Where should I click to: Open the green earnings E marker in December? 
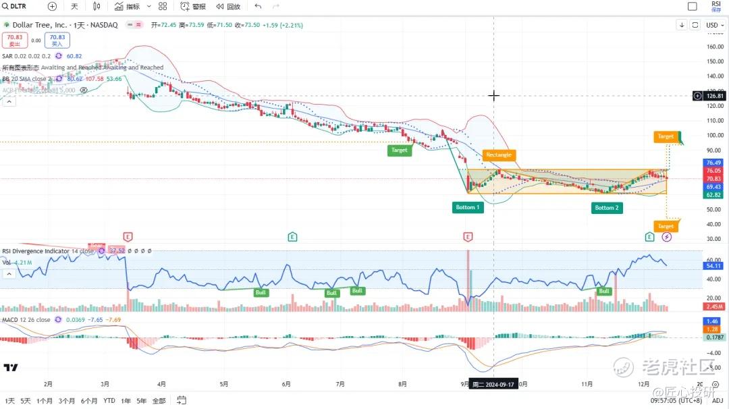click(649, 237)
